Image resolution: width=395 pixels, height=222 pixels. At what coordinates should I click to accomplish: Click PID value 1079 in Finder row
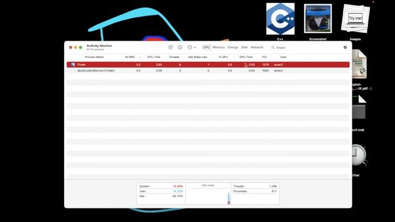265,65
